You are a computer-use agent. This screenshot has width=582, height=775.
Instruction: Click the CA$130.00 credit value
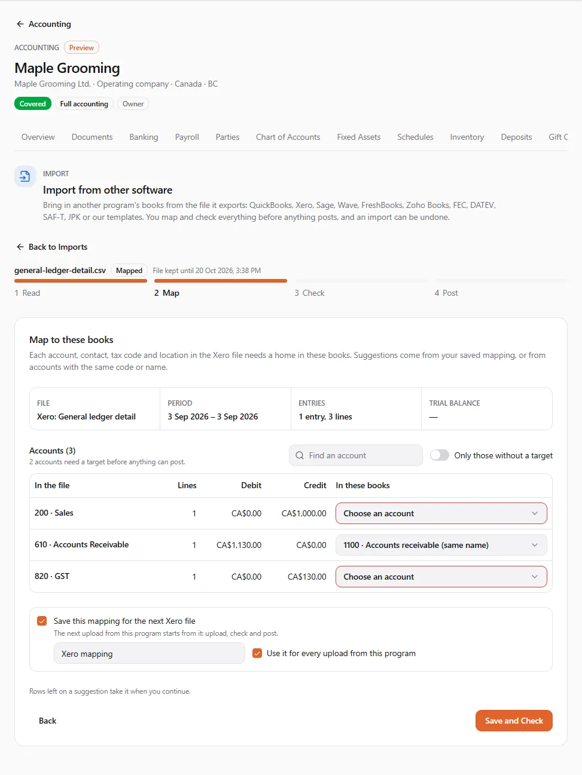click(x=307, y=577)
